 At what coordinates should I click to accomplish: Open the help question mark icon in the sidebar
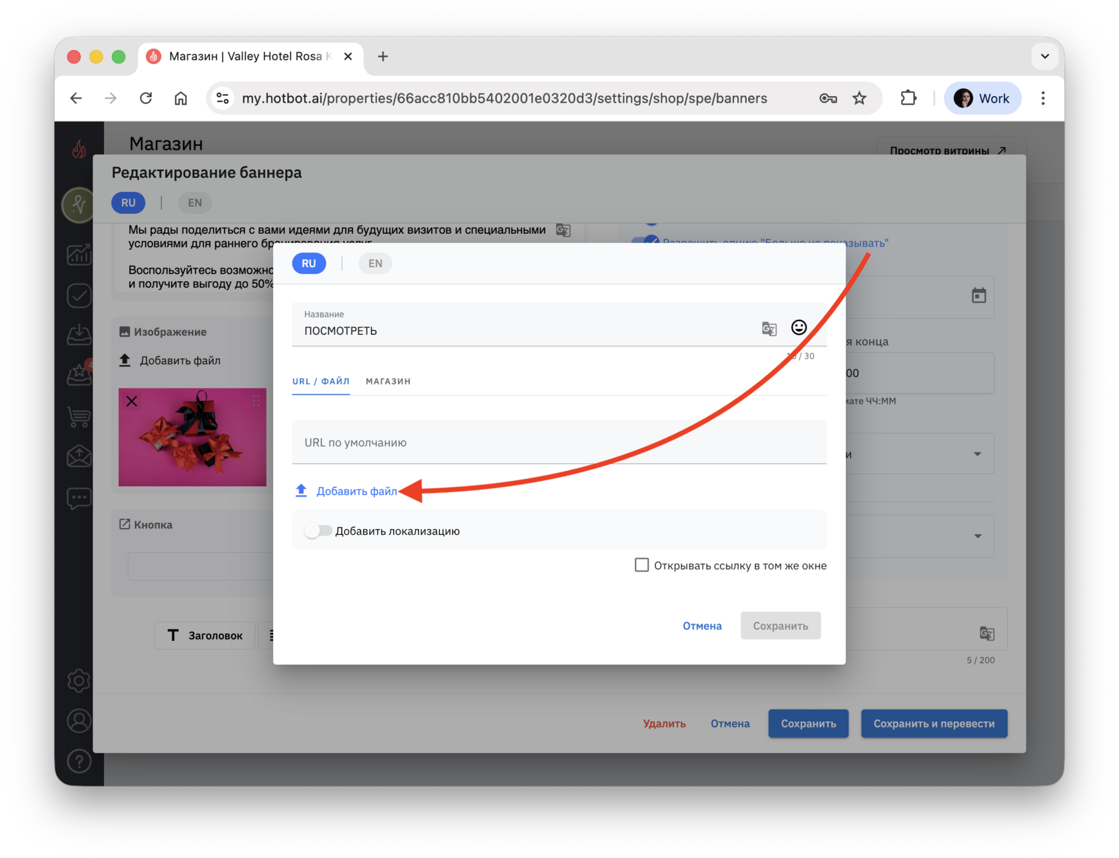(79, 761)
